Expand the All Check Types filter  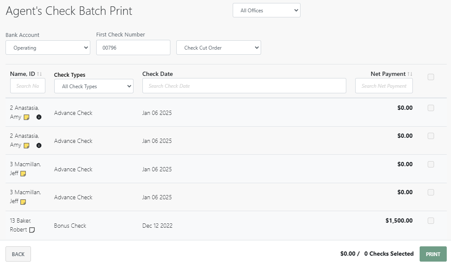pyautogui.click(x=94, y=86)
